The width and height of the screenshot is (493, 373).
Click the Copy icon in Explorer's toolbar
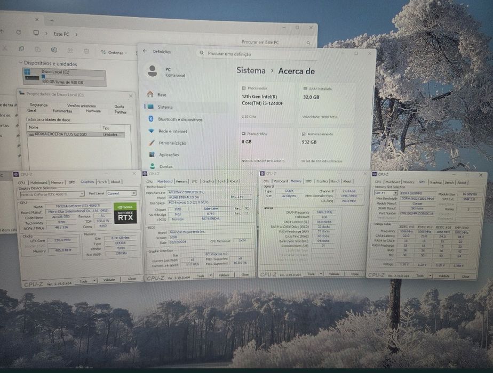21,50
